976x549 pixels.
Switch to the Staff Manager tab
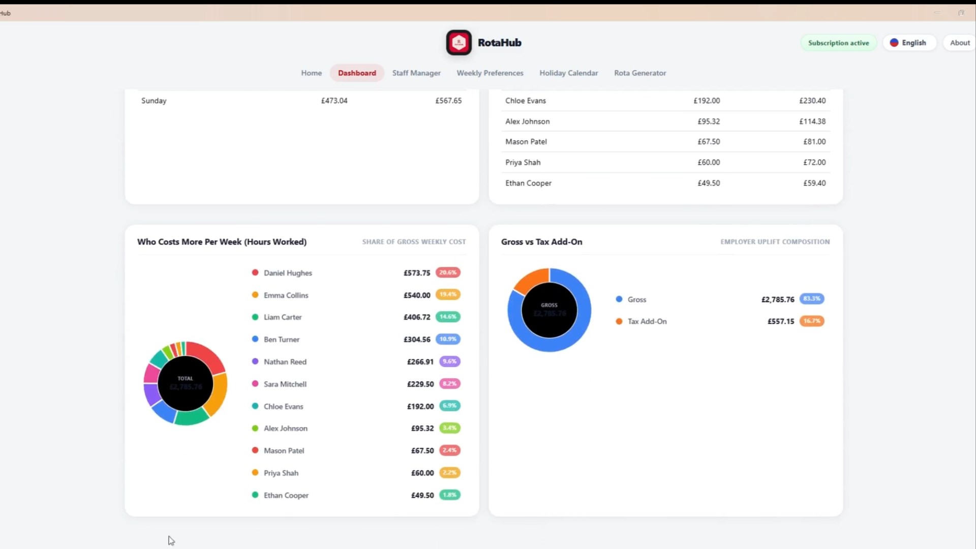point(416,73)
